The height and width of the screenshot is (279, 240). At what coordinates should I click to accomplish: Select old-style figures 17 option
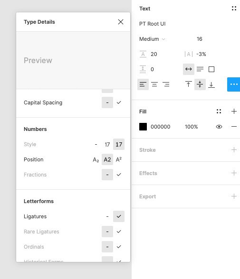[119, 144]
